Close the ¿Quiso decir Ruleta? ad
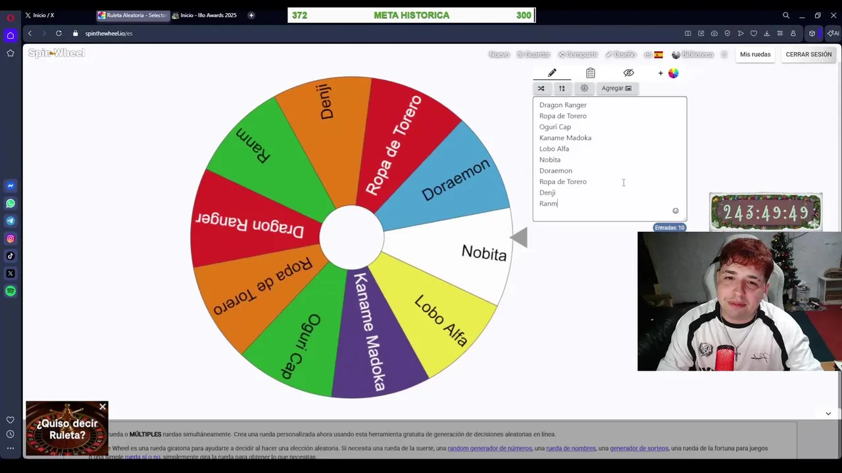 click(103, 407)
